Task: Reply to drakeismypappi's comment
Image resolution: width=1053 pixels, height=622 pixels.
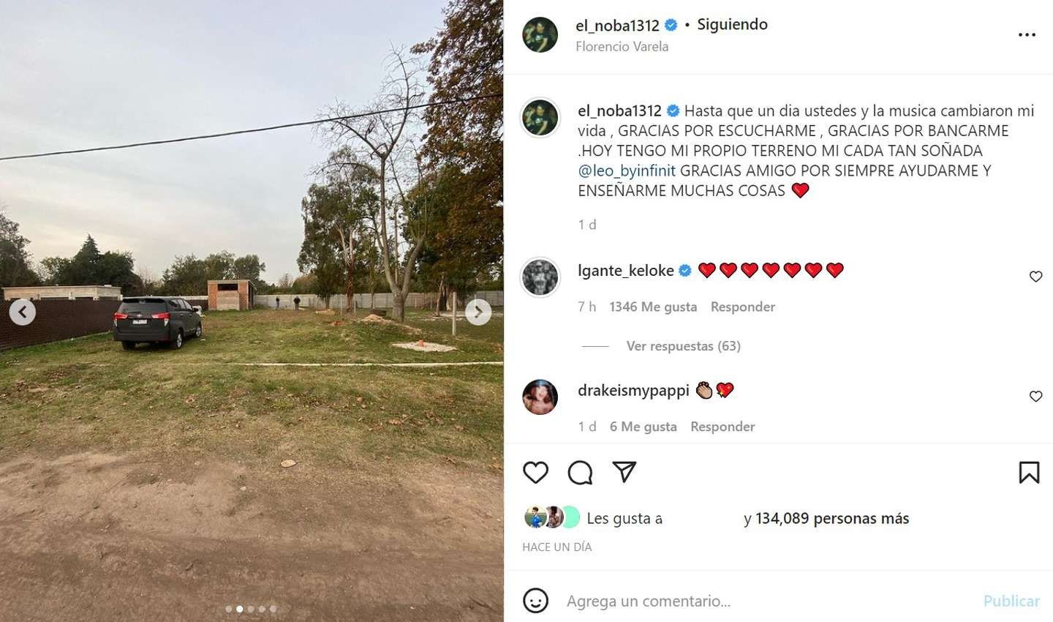Action: click(722, 427)
